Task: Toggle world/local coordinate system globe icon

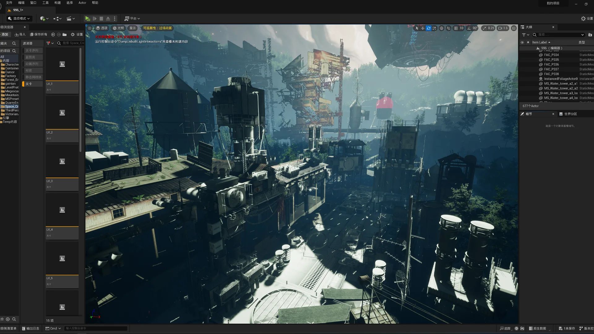Action: click(x=441, y=28)
